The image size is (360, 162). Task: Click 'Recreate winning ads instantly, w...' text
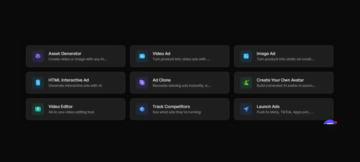[182, 86]
